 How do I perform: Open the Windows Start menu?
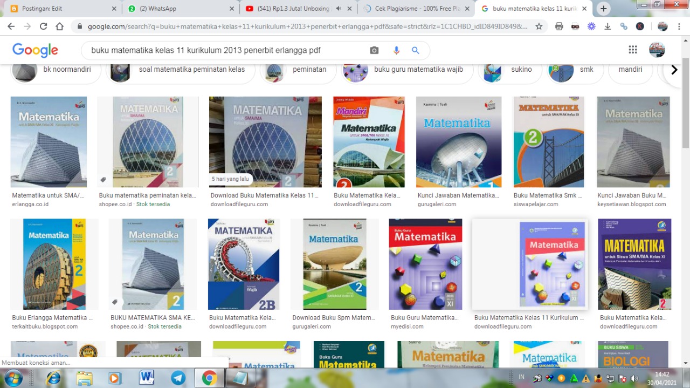coord(12,377)
